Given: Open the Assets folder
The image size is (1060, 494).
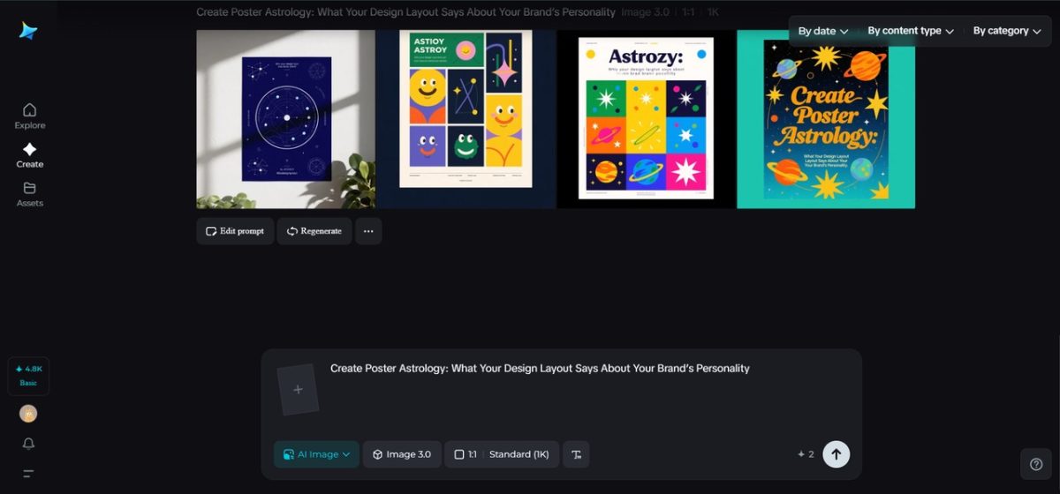Looking at the screenshot, I should click(x=29, y=193).
